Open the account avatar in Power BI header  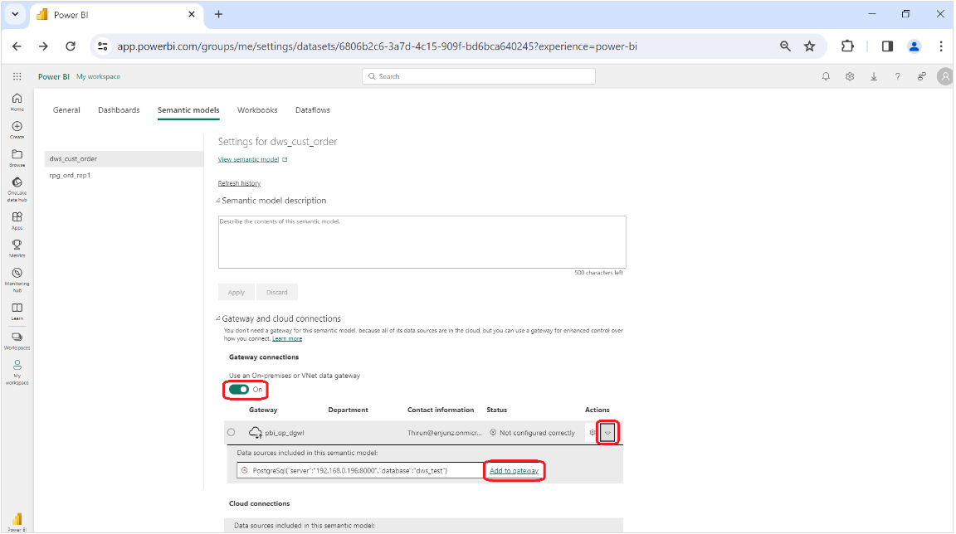point(945,77)
